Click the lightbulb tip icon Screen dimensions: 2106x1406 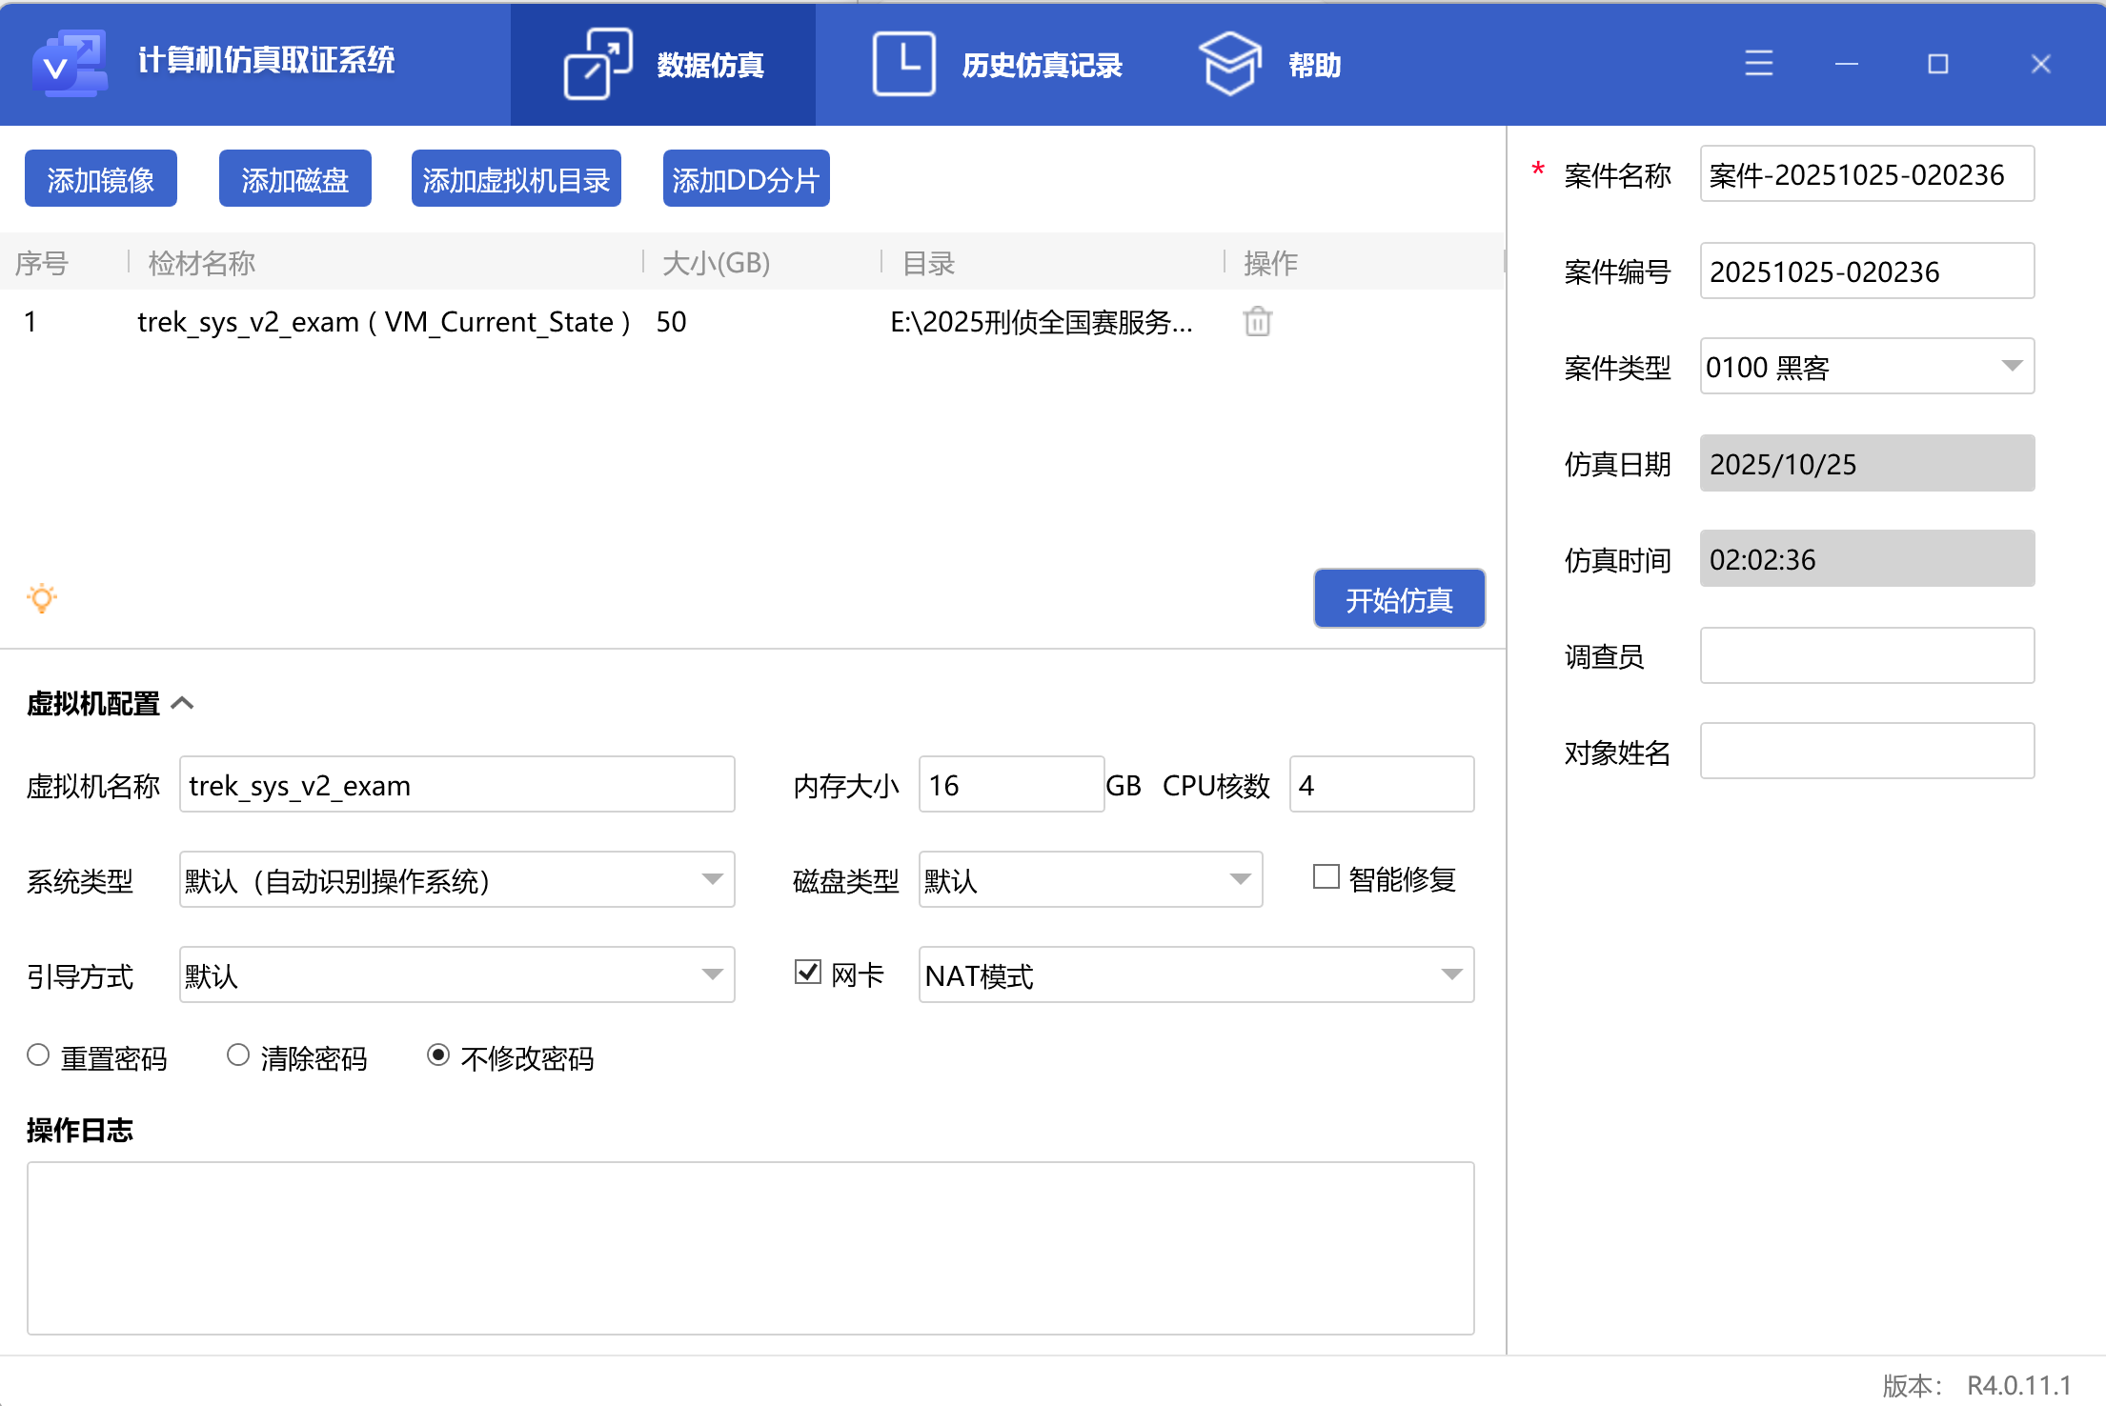click(42, 598)
